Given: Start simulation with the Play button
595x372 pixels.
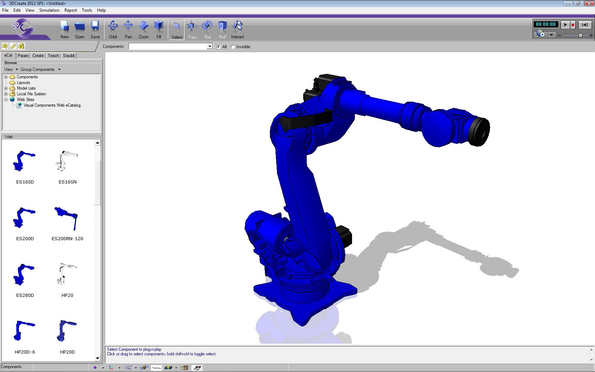Looking at the screenshot, I should (x=565, y=25).
